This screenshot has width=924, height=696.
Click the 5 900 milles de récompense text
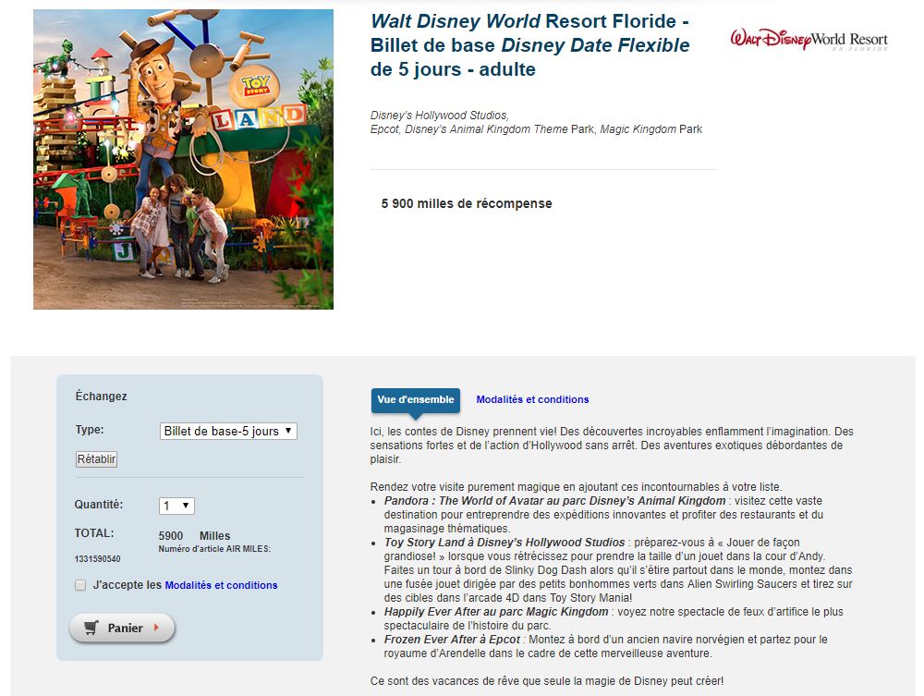pos(466,203)
